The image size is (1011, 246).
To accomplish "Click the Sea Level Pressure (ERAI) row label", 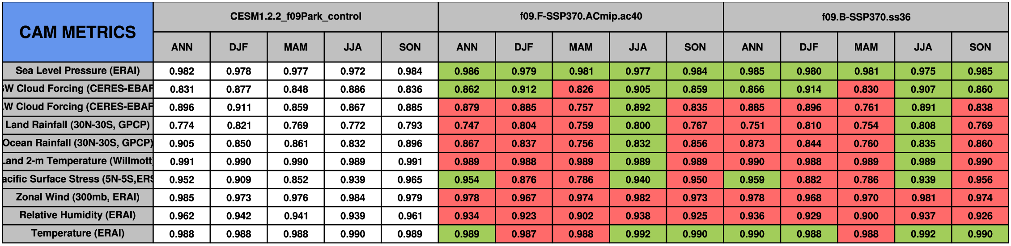I will click(x=77, y=71).
